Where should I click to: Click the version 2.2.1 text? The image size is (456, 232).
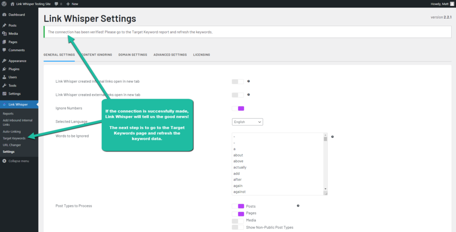[x=441, y=17]
